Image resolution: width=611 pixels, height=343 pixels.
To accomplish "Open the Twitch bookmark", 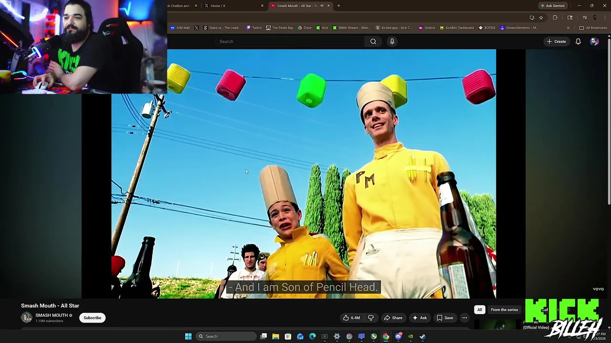I will (x=254, y=28).
